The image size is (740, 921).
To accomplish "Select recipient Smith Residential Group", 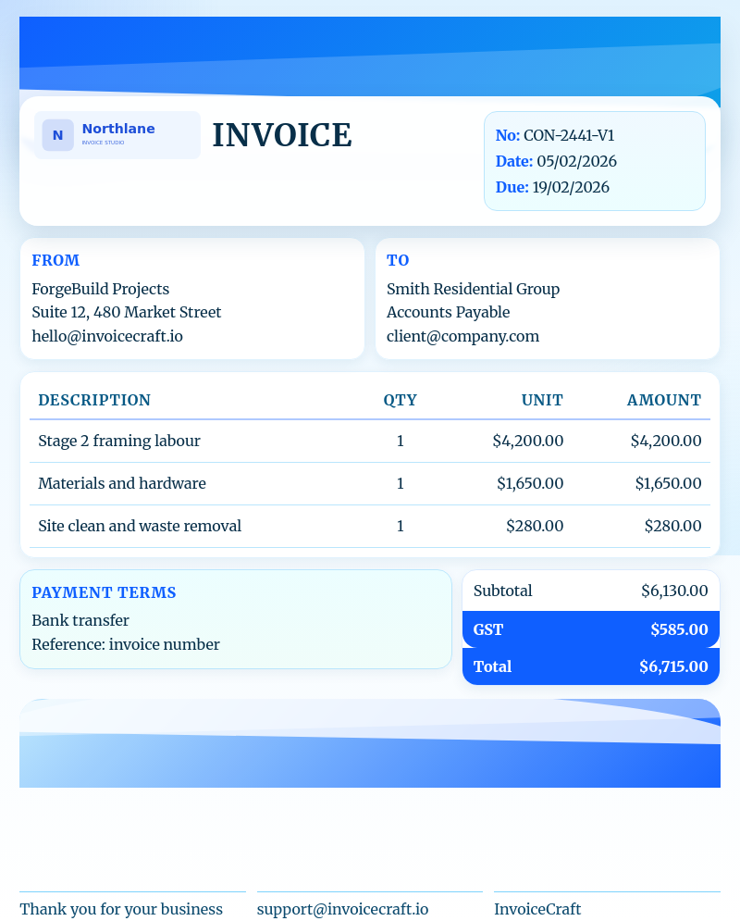I will click(x=473, y=289).
